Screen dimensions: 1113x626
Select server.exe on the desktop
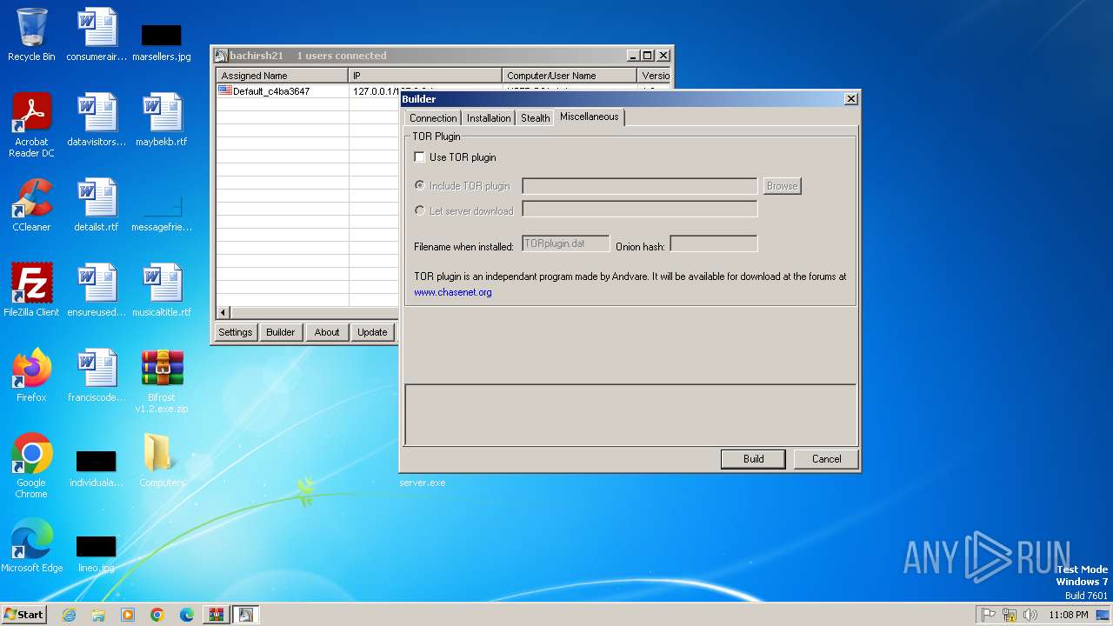click(423, 483)
